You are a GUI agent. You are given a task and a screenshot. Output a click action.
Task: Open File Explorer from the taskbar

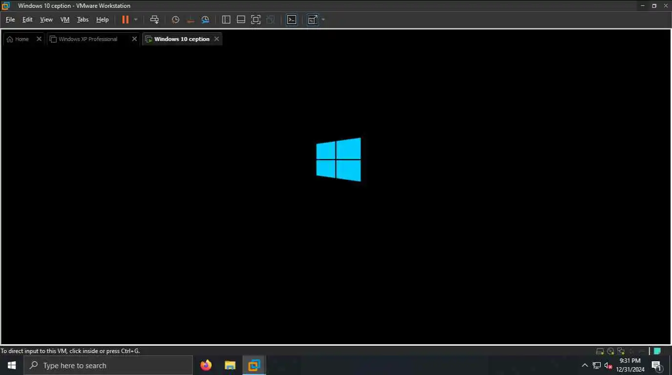click(x=230, y=365)
